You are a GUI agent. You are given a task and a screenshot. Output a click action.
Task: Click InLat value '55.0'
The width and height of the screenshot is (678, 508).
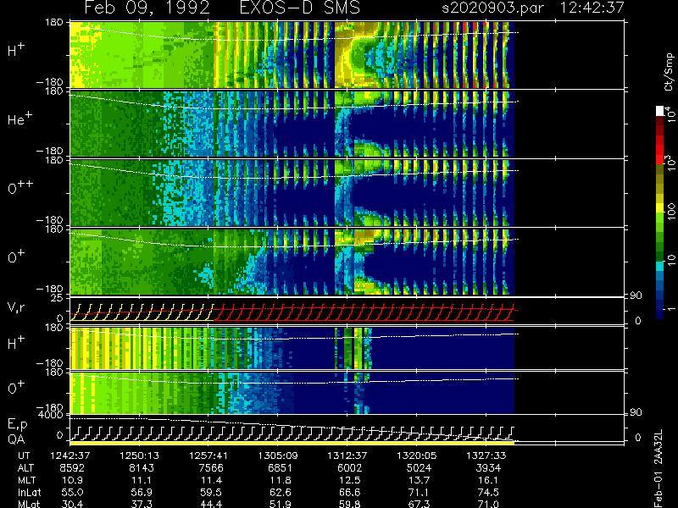click(72, 493)
